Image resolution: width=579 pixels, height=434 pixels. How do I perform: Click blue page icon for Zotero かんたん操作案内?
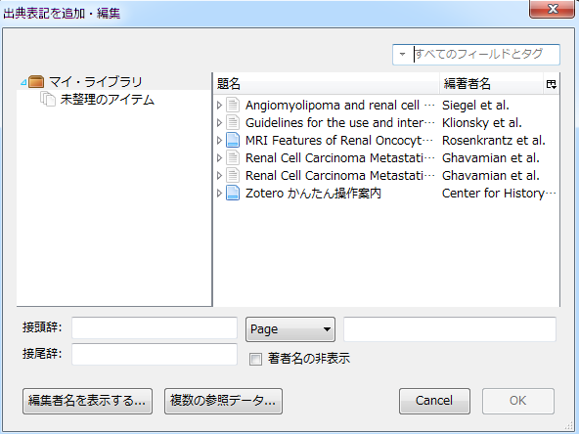coord(233,193)
